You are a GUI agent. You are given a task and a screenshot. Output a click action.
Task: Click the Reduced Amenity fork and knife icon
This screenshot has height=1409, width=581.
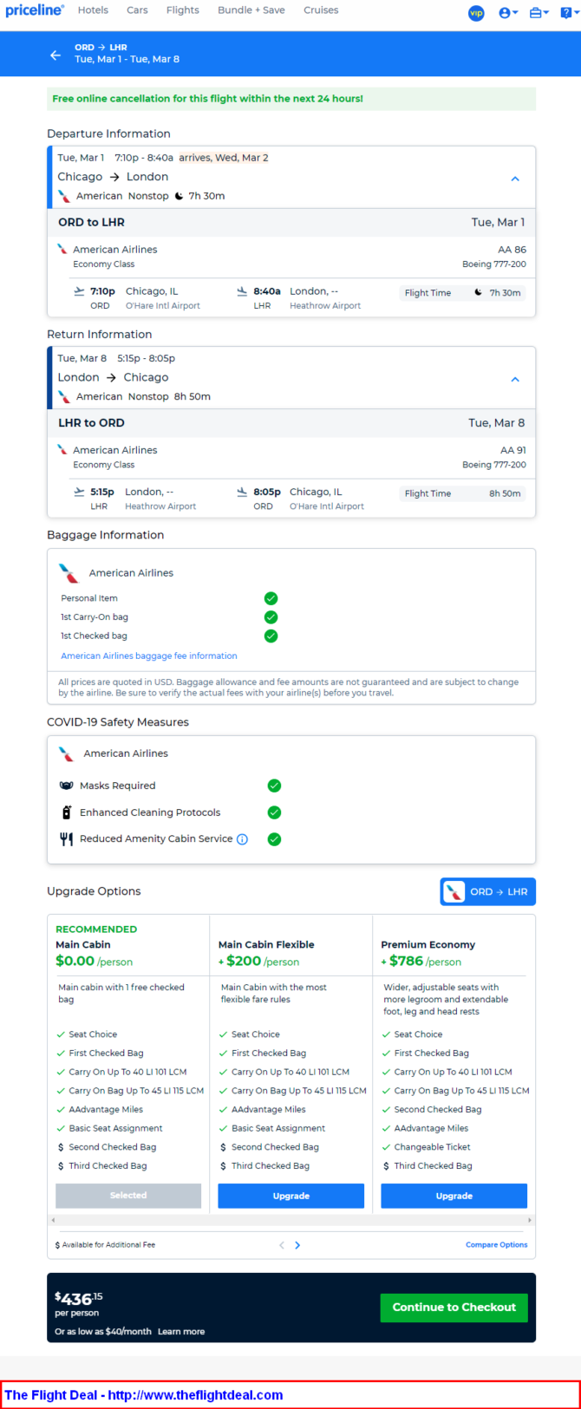click(x=66, y=839)
